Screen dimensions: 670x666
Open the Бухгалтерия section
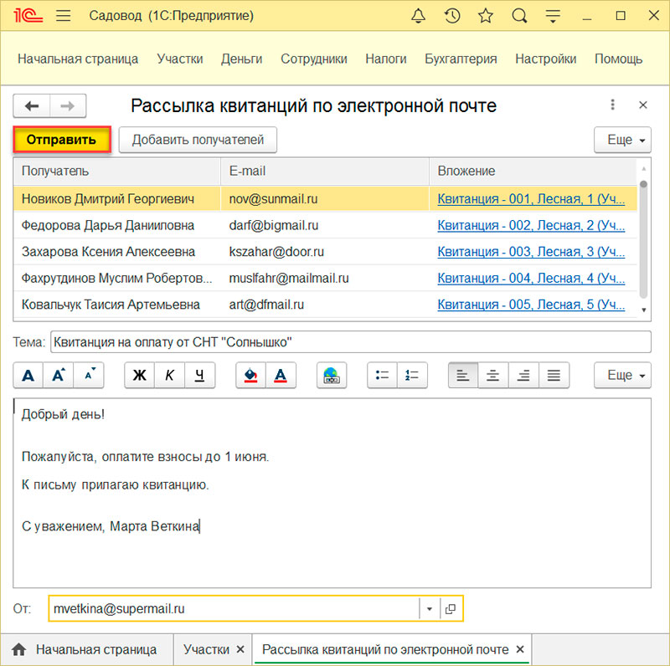[x=461, y=59]
